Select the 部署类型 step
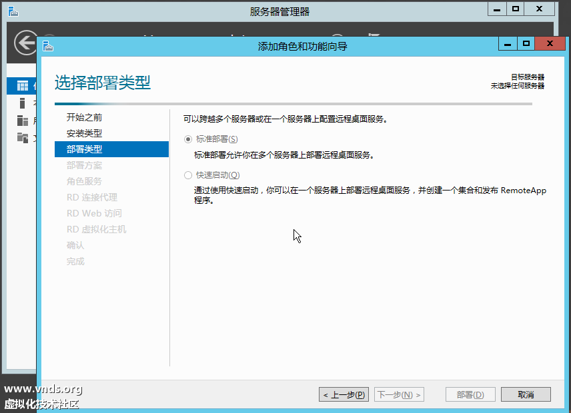The width and height of the screenshot is (571, 413). tap(111, 149)
